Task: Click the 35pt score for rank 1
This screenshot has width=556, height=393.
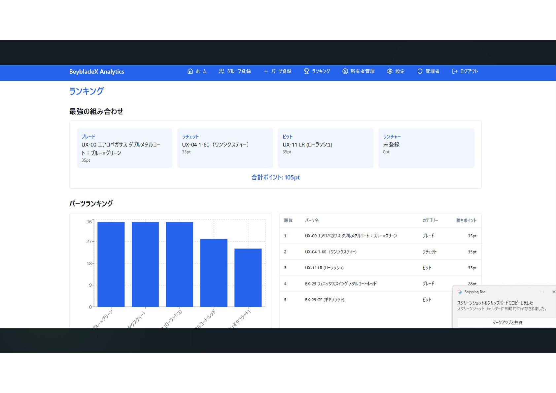Action: (472, 236)
